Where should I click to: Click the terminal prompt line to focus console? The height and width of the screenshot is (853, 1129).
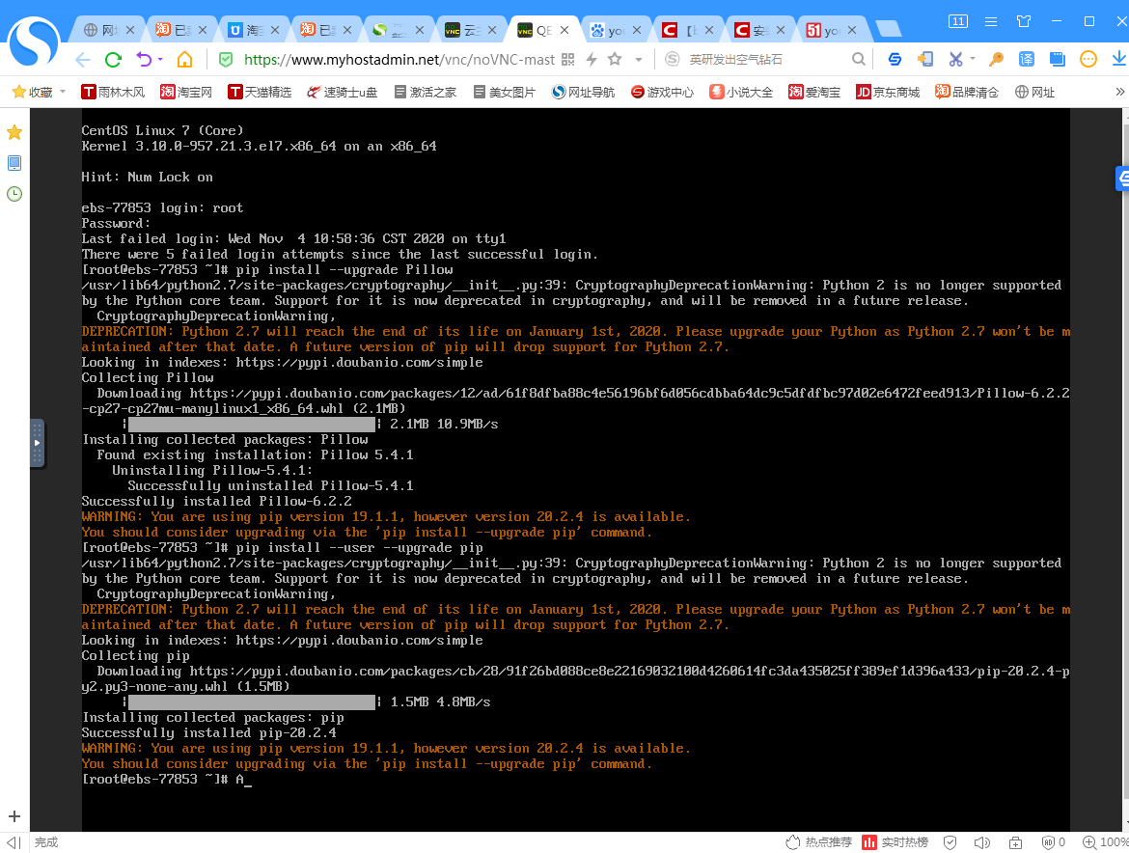[x=167, y=780]
